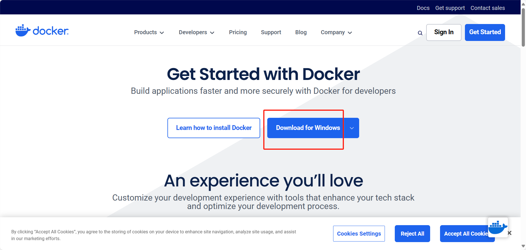Click the heading "Get Started with Docker"
This screenshot has width=526, height=250.
click(x=263, y=74)
